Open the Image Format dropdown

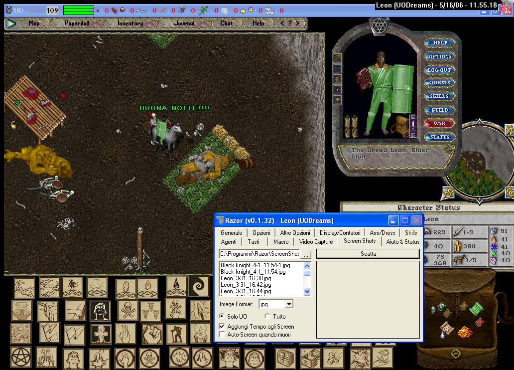point(289,304)
